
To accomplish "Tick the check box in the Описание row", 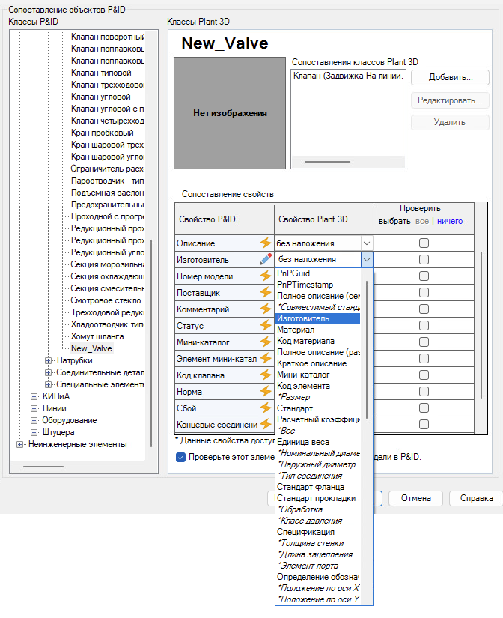I will [424, 243].
